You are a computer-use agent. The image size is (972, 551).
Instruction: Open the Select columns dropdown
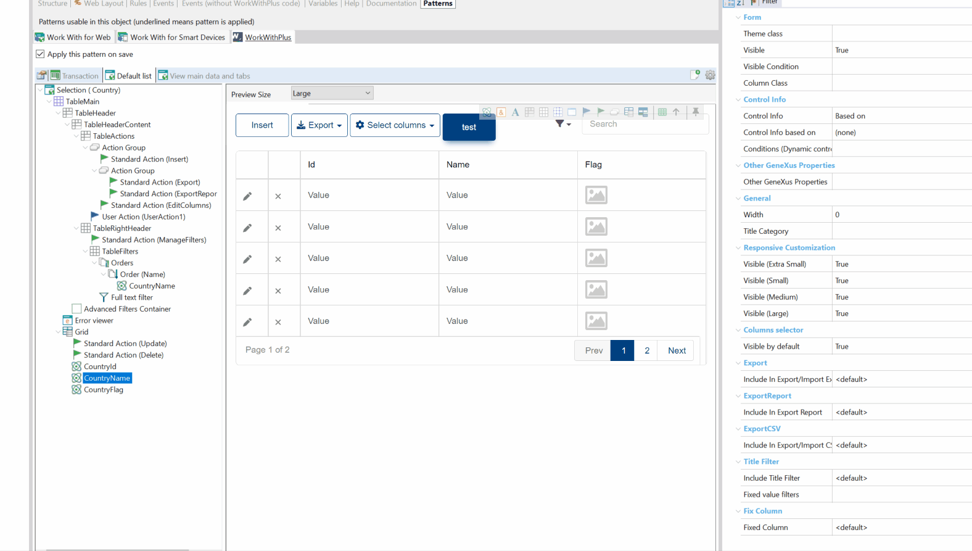pyautogui.click(x=395, y=125)
